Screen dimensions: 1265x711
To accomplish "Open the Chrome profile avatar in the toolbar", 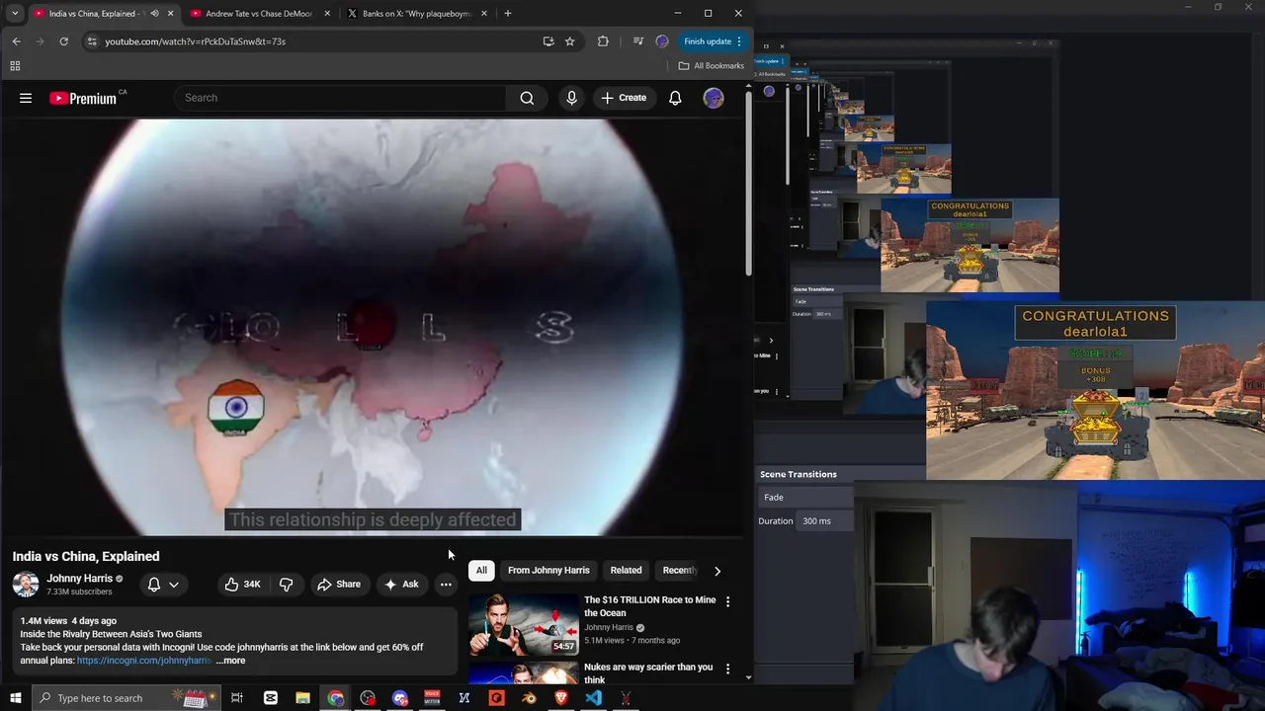I will coord(662,41).
